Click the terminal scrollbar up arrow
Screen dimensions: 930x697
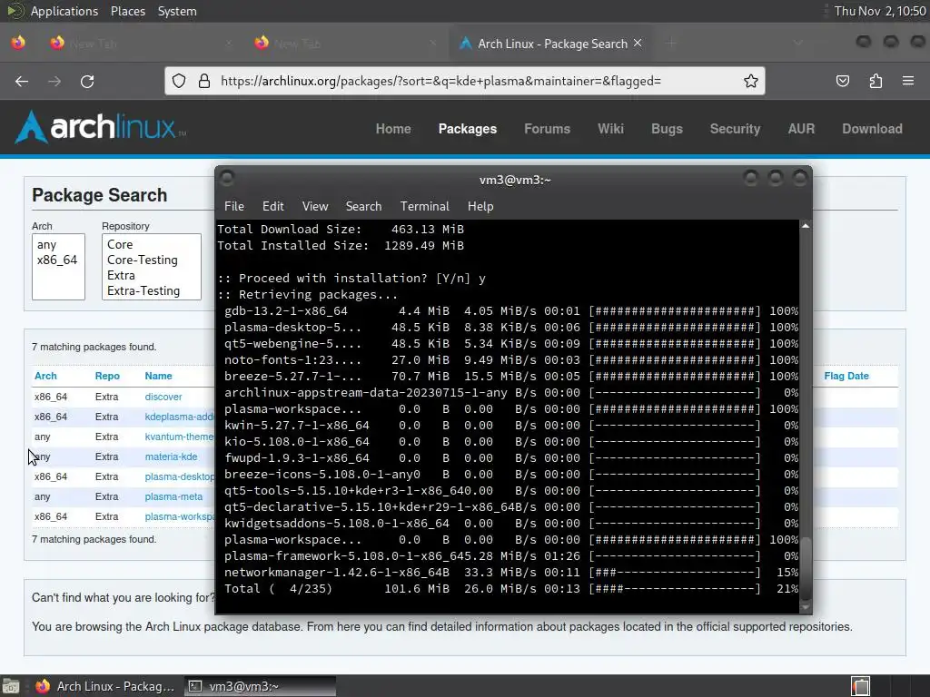806,226
